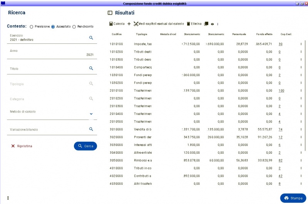This screenshot has height=204, width=308.
Task: Select the row with code 4010000
Action: click(205, 168)
